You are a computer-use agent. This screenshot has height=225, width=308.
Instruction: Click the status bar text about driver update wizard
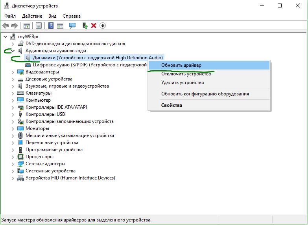76,220
